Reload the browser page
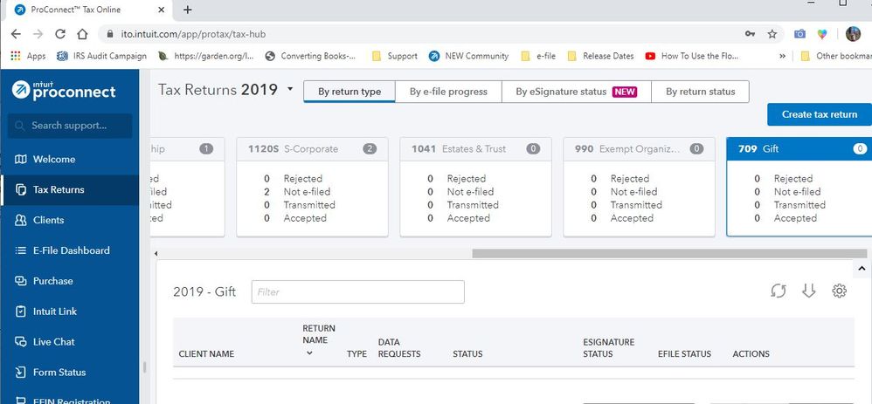This screenshot has width=872, height=404. (60, 34)
